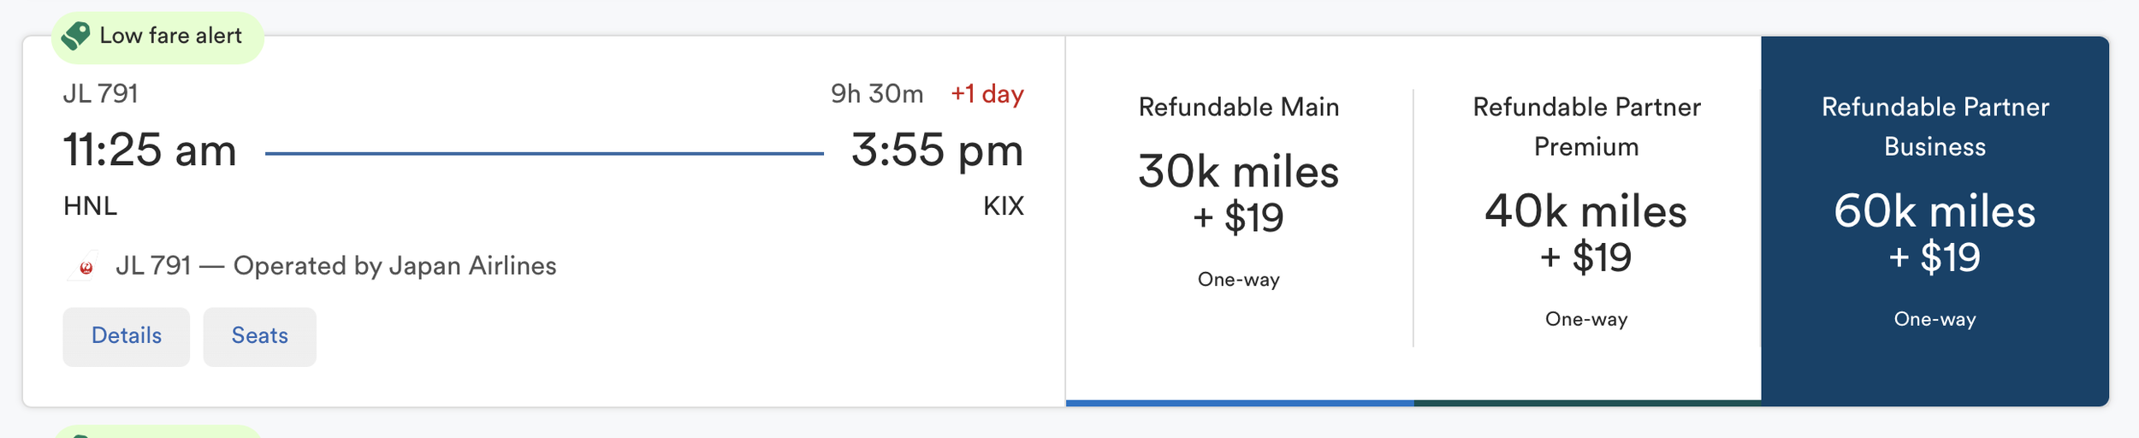Click the Low fare alert tag icon
This screenshot has height=438, width=2139.
coord(76,36)
